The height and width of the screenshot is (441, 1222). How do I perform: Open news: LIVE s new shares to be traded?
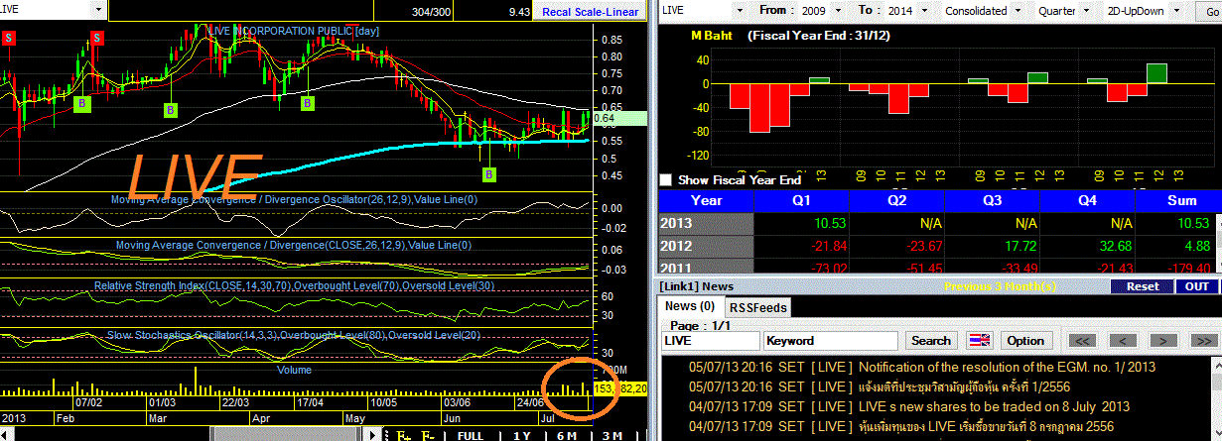pos(994,406)
